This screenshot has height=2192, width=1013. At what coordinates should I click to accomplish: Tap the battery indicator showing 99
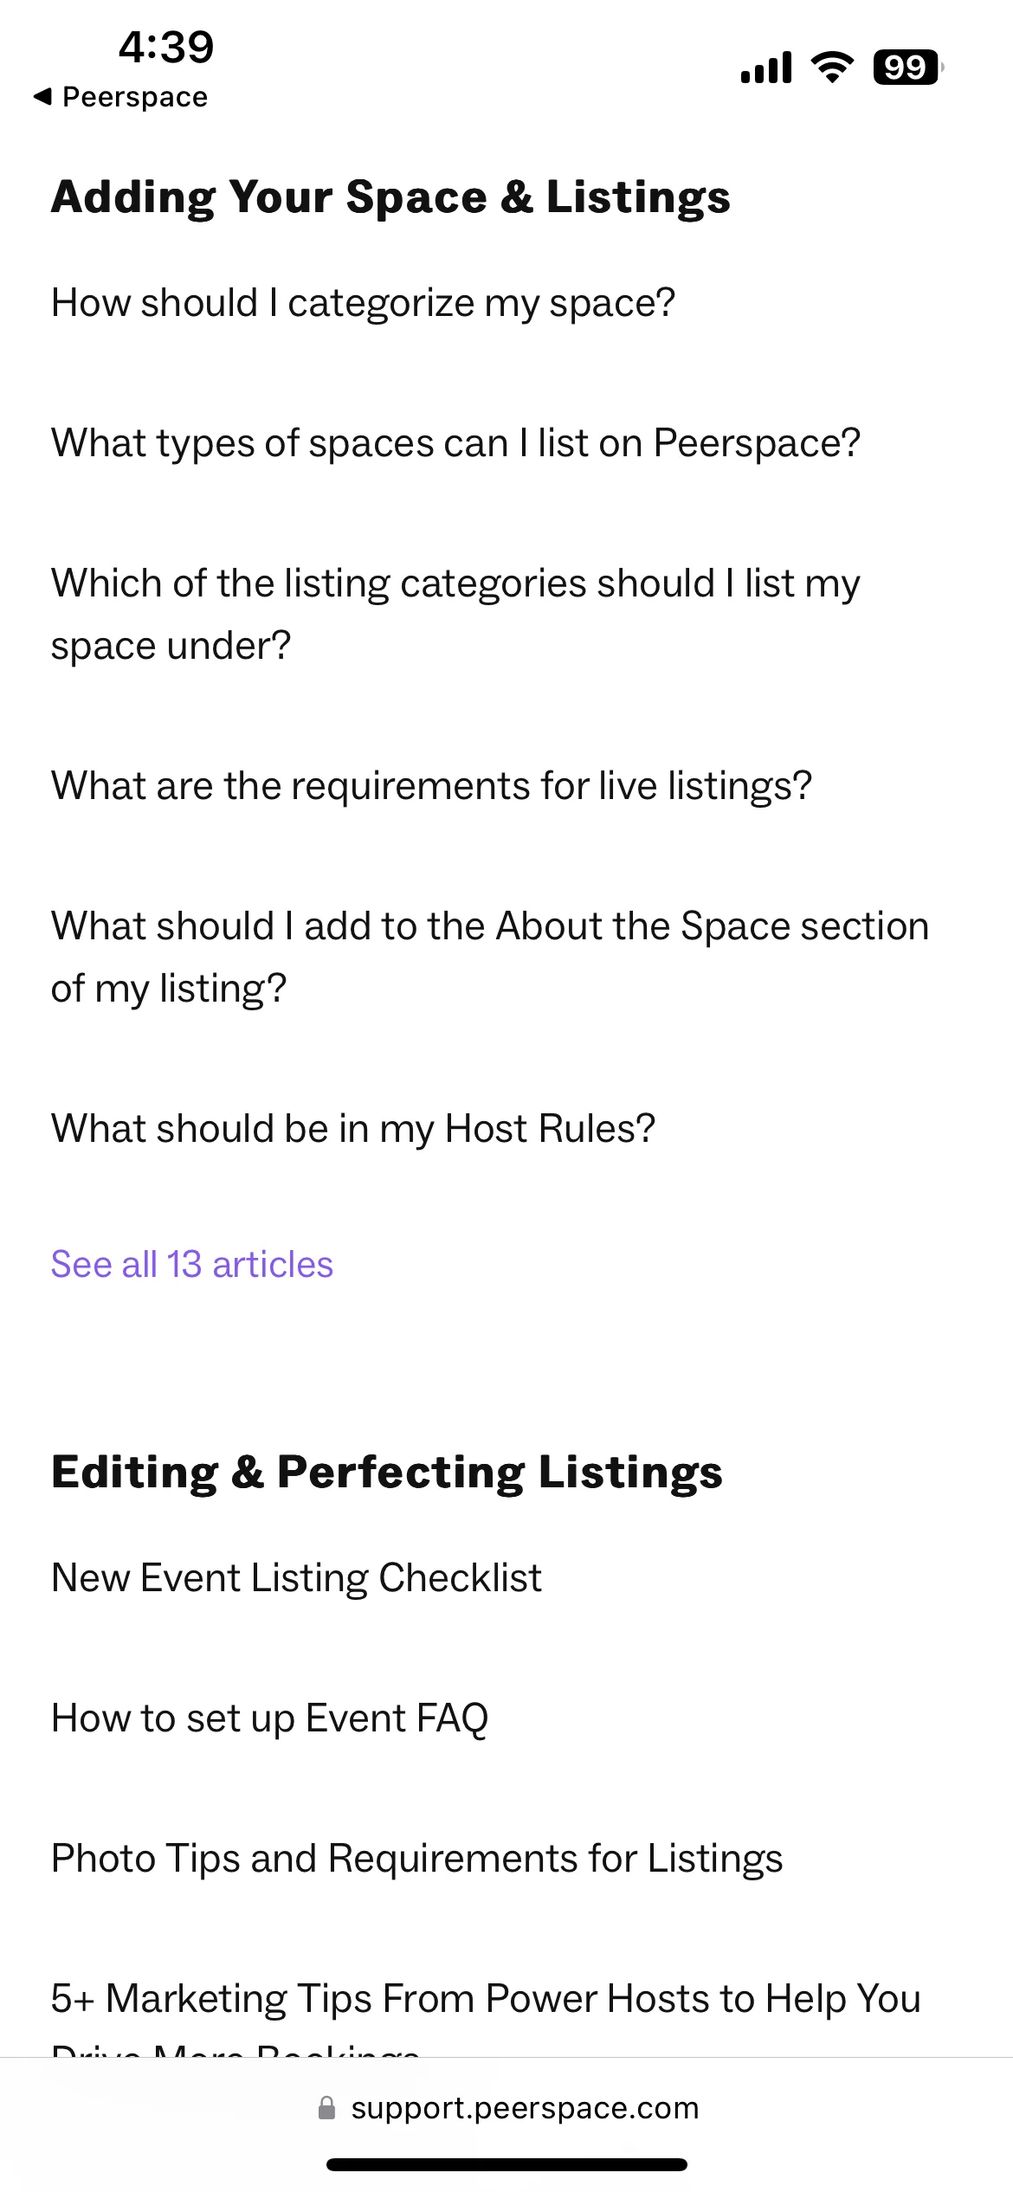[908, 67]
